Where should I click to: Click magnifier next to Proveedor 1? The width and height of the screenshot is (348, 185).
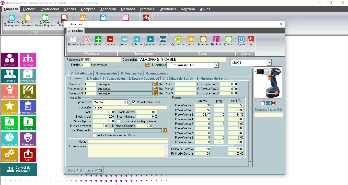point(155,84)
